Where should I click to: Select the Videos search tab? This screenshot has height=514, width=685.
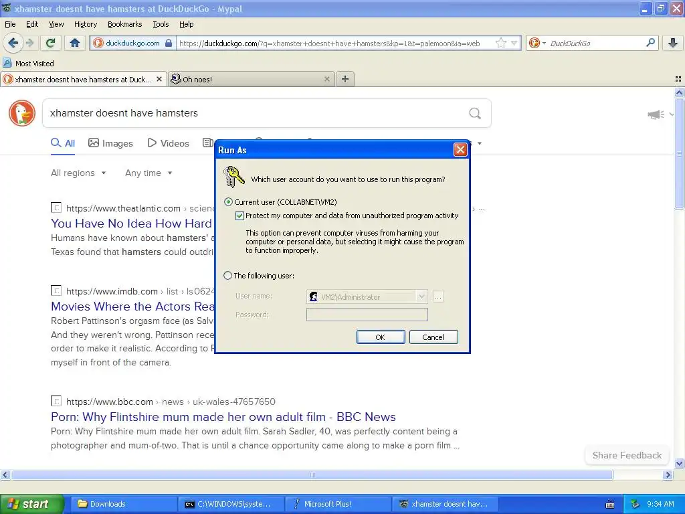tap(168, 143)
